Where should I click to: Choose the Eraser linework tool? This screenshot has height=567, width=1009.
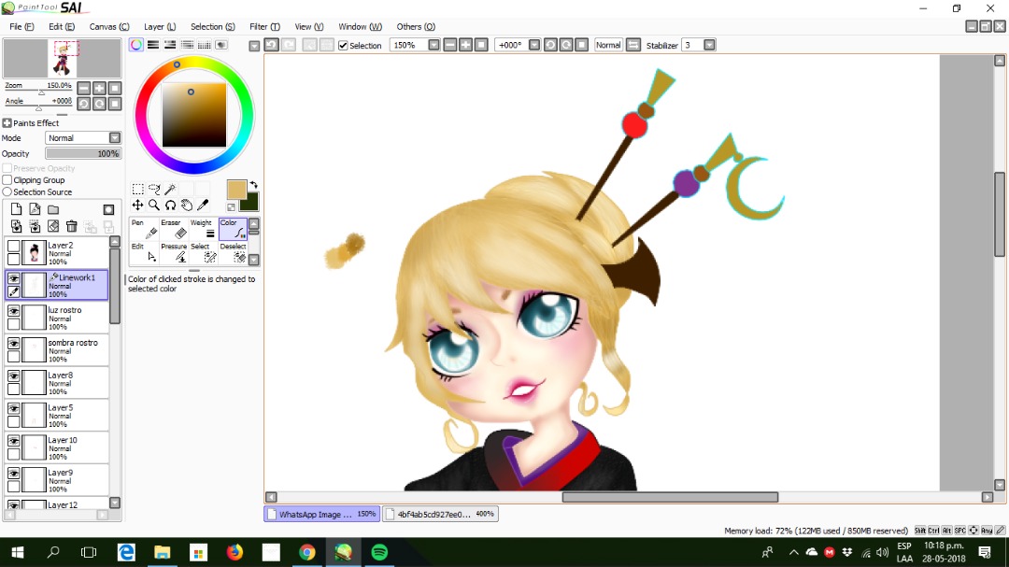pos(175,229)
